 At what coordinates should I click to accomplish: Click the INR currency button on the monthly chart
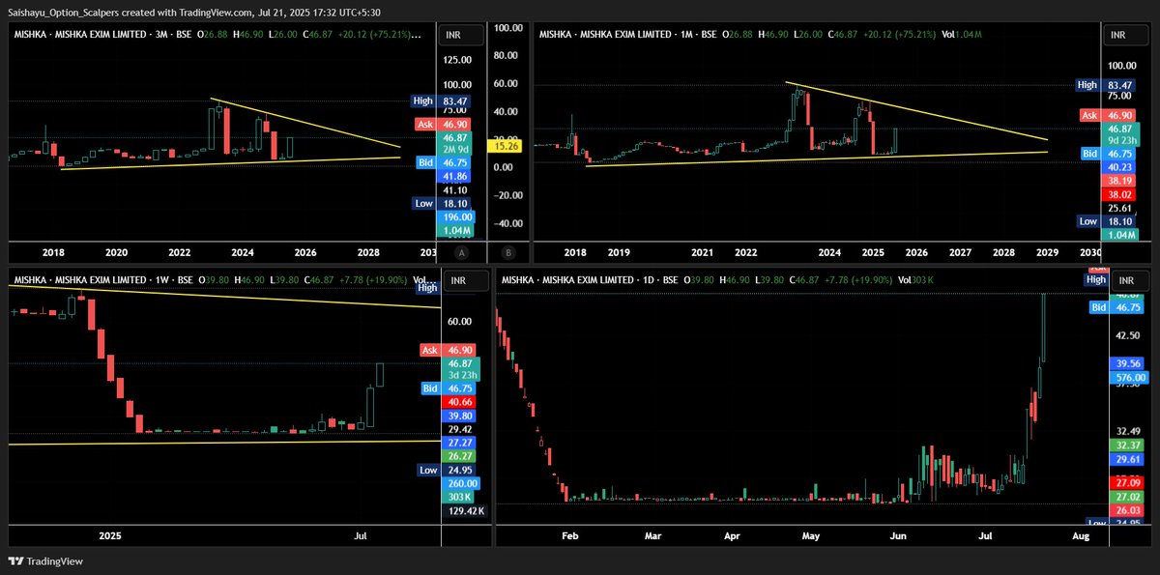pyautogui.click(x=1127, y=35)
